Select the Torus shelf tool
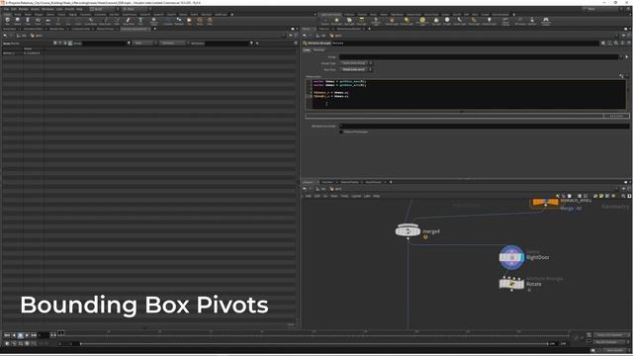 click(x=38, y=21)
